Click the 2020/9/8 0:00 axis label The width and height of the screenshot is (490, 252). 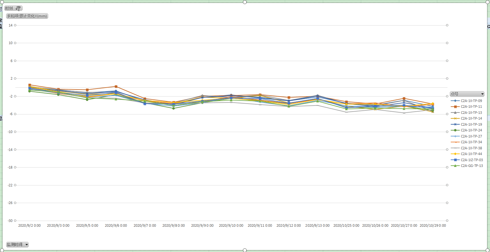tap(174, 226)
